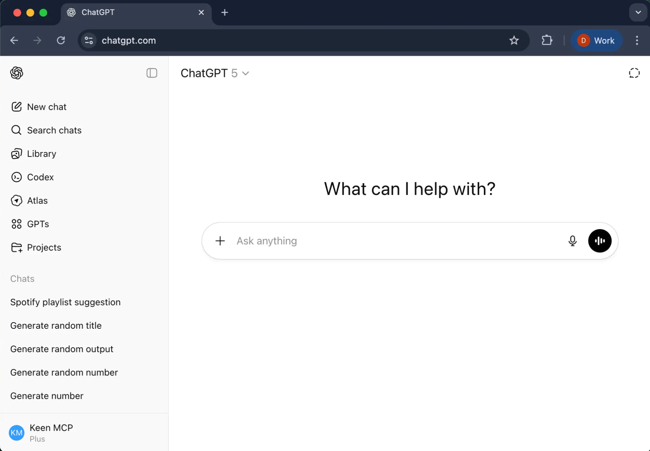Open the GPTs page

click(38, 224)
